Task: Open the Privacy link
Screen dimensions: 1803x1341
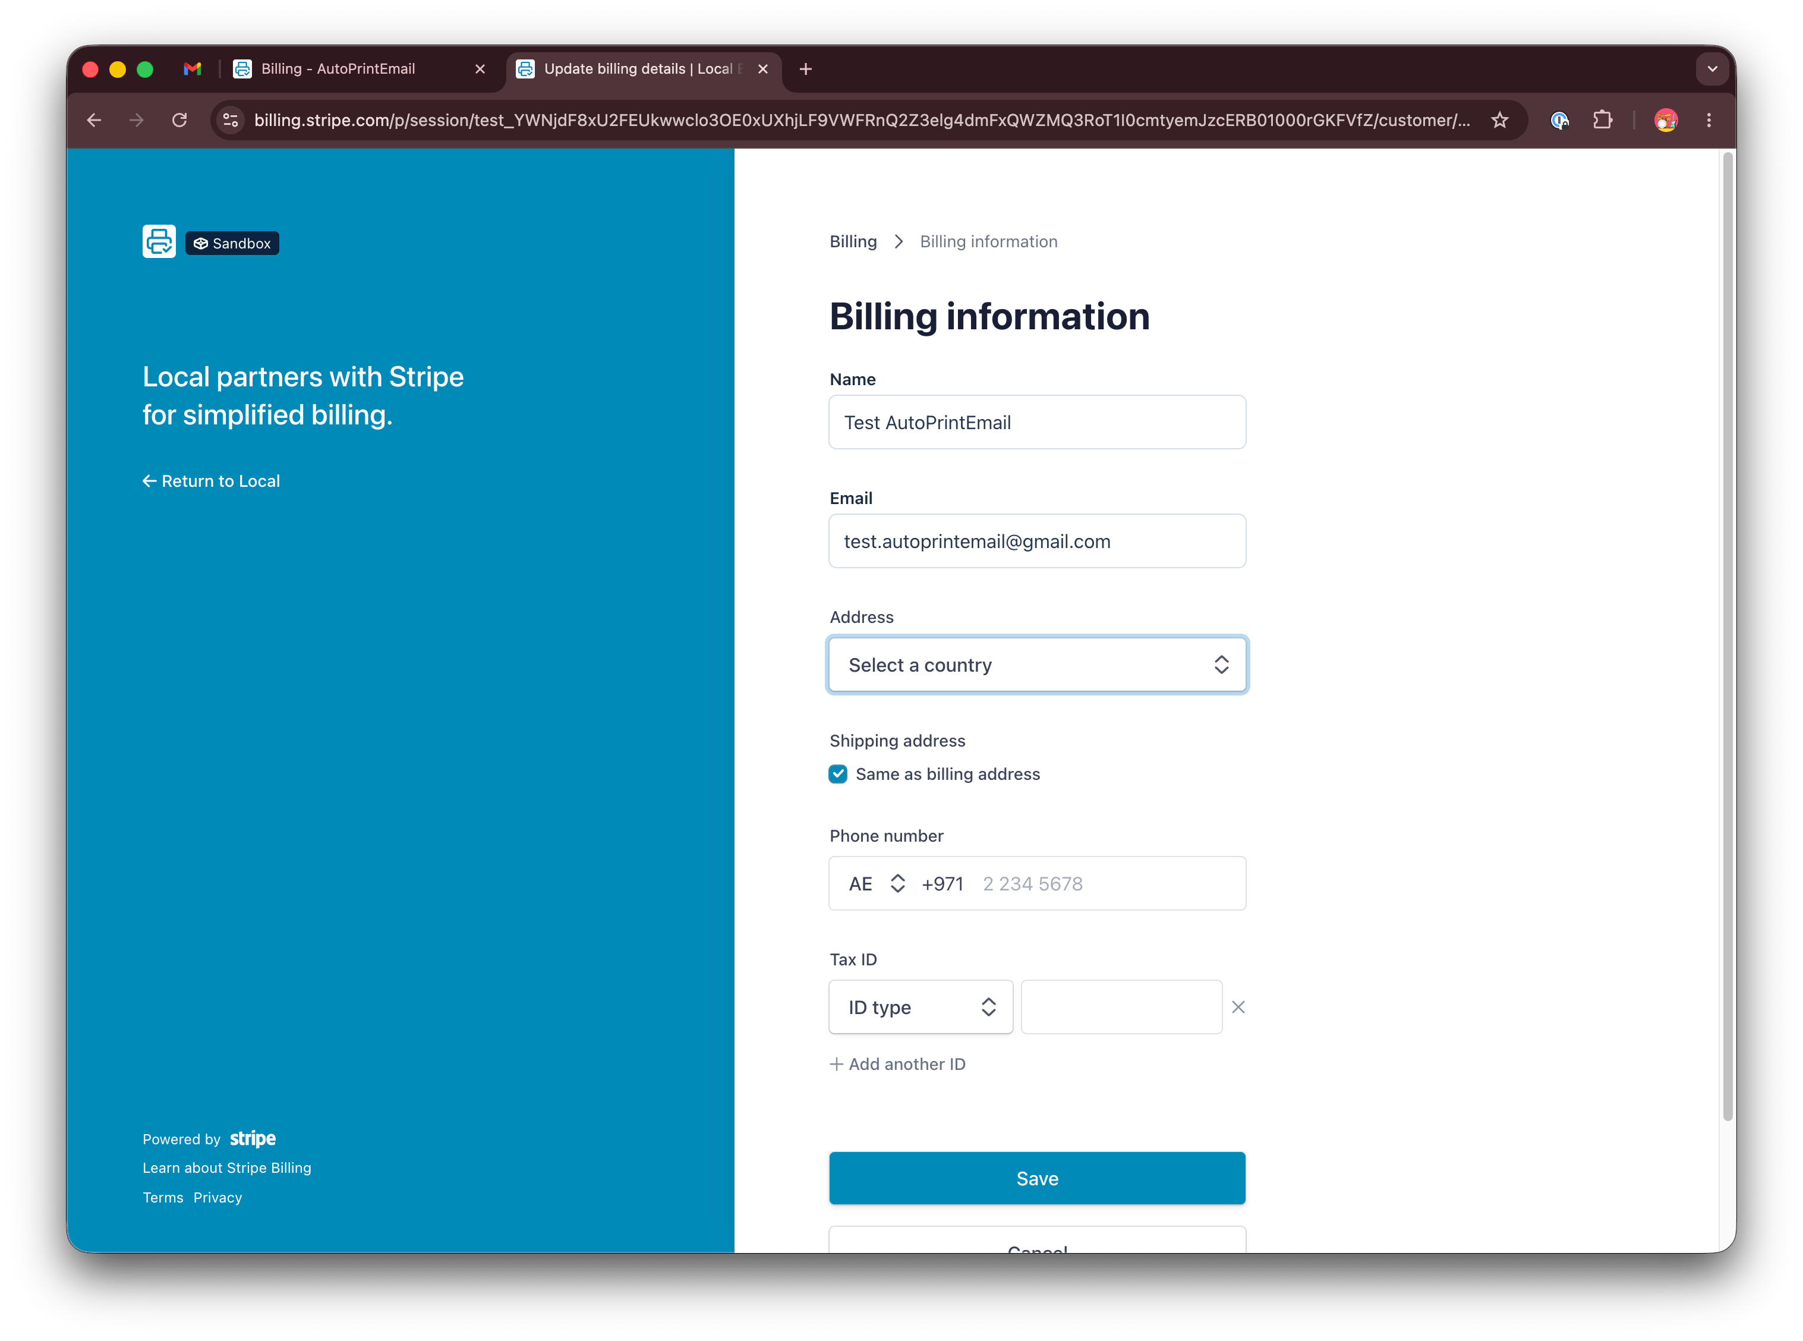Action: (x=218, y=1198)
